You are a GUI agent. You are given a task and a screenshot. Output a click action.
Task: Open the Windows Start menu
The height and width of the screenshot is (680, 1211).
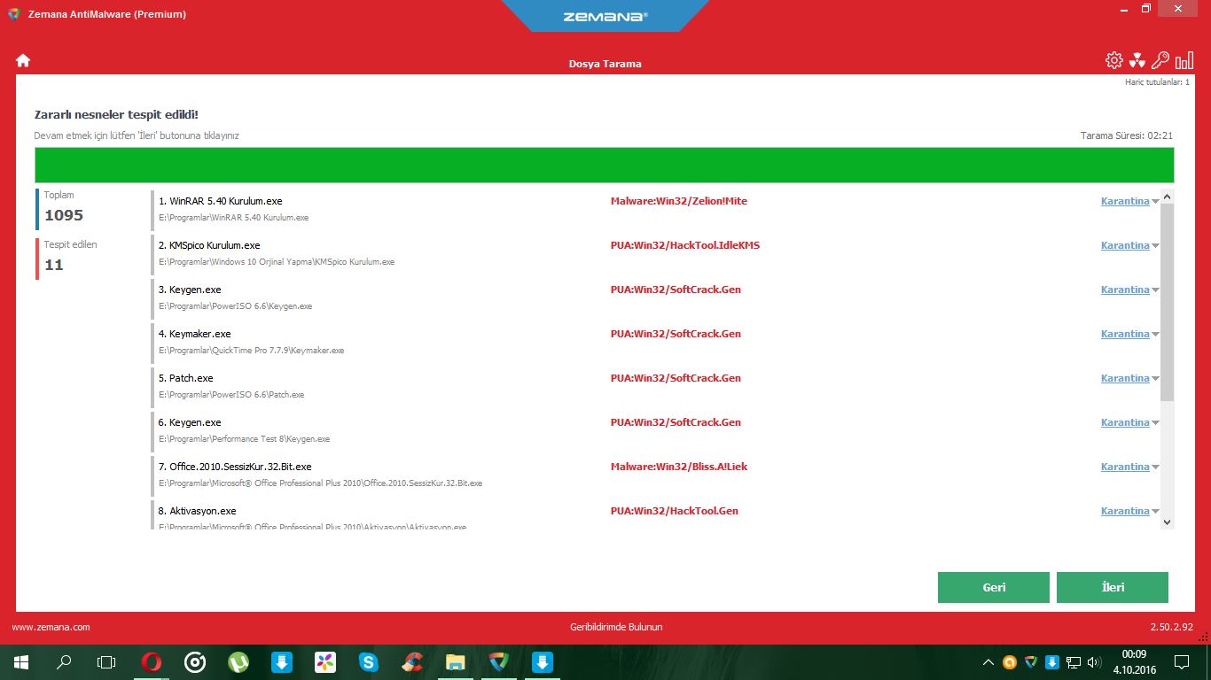coord(21,661)
